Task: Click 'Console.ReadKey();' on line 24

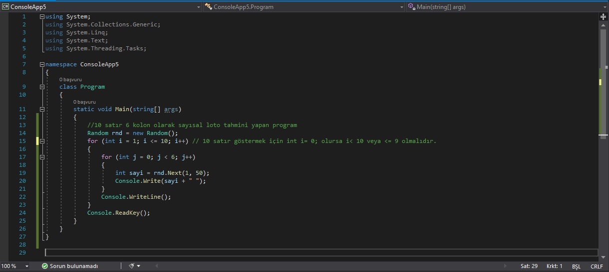Action: point(119,213)
